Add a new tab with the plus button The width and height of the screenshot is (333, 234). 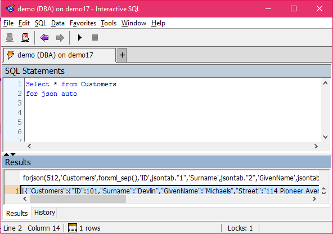coord(122,55)
